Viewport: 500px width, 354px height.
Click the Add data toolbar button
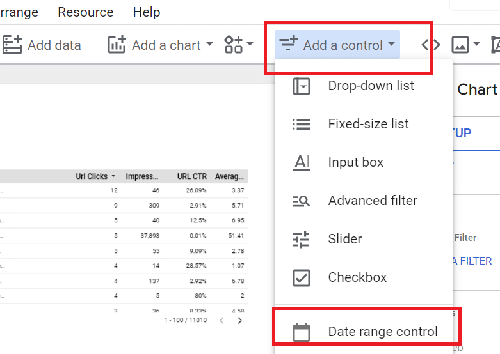tap(42, 45)
